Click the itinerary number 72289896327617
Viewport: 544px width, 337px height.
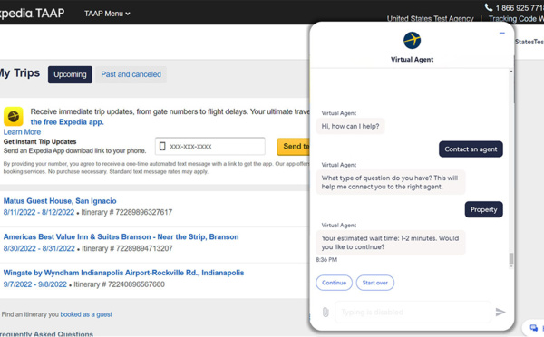pos(143,212)
